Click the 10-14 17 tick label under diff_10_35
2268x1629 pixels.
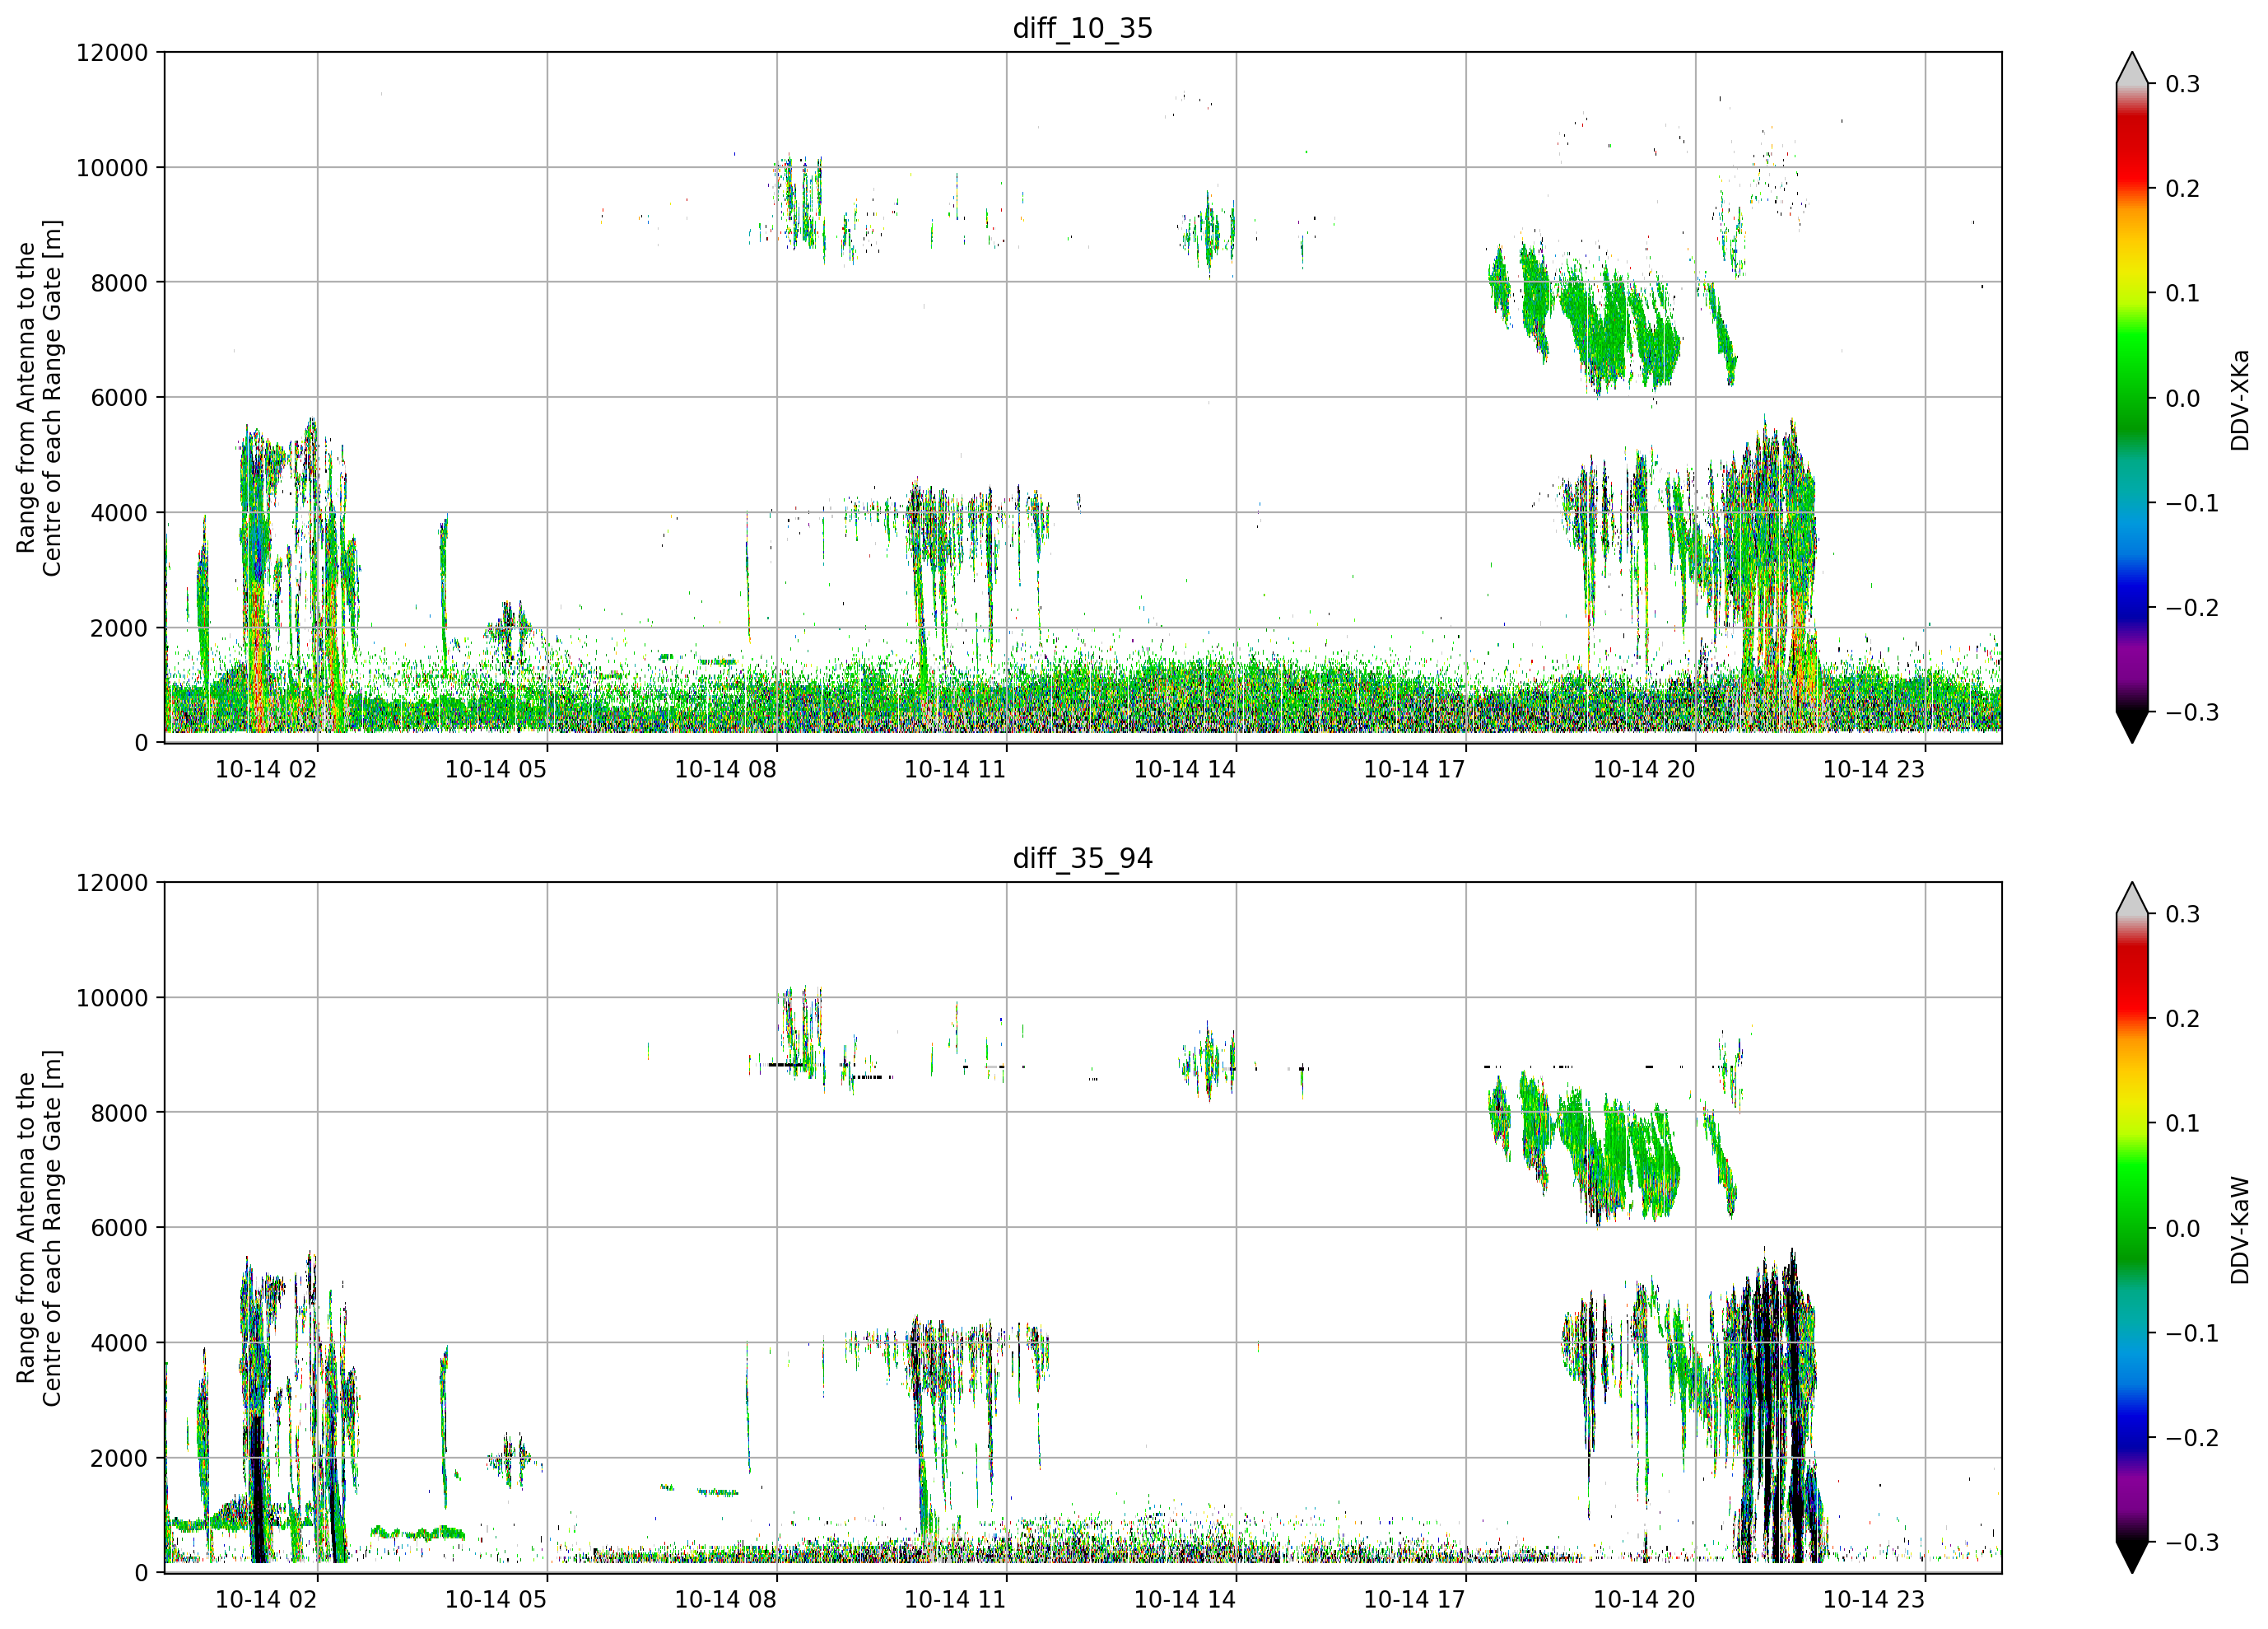pos(1414,769)
